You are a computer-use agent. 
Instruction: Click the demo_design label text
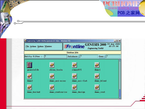(x=79, y=92)
